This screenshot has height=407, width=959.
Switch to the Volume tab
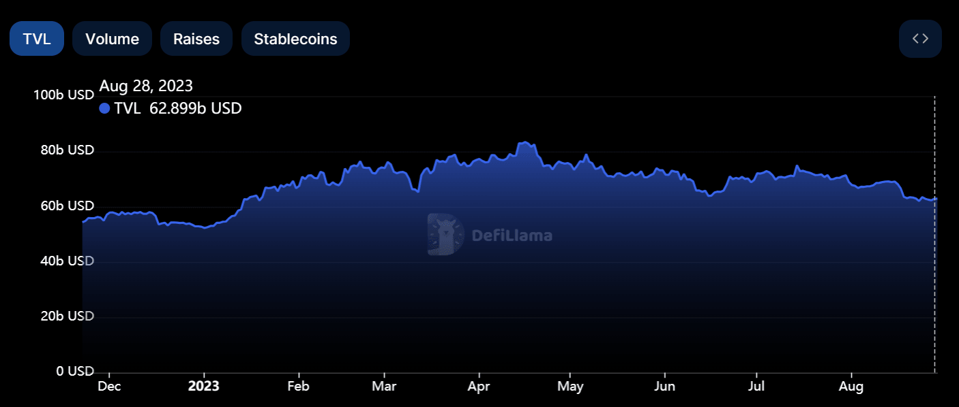pyautogui.click(x=112, y=39)
